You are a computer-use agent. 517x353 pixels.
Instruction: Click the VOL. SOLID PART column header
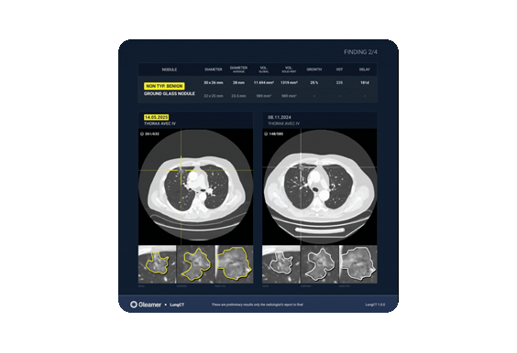point(289,70)
